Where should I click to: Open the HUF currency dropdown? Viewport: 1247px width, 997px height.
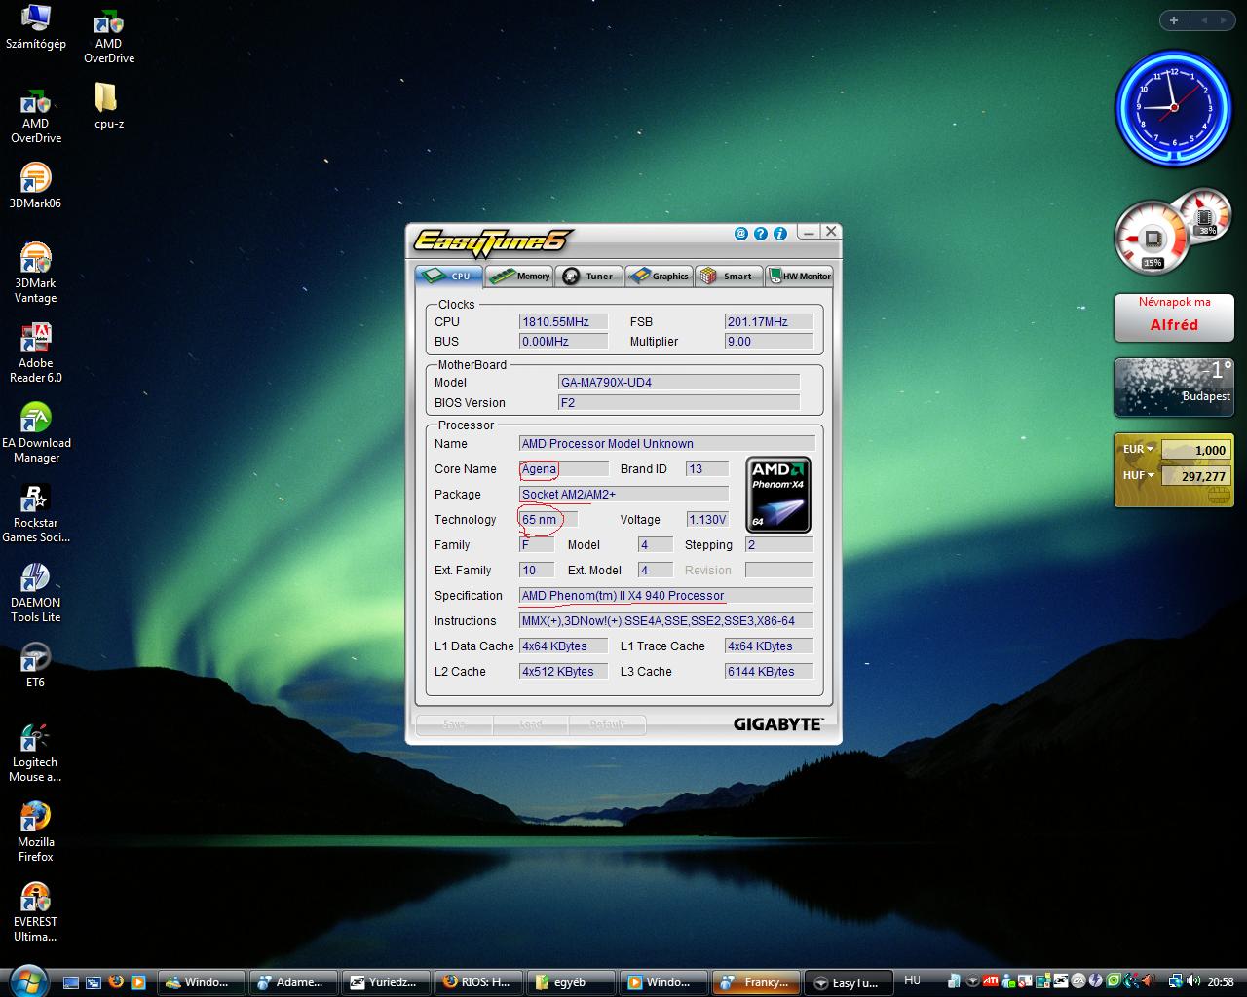(x=1138, y=475)
